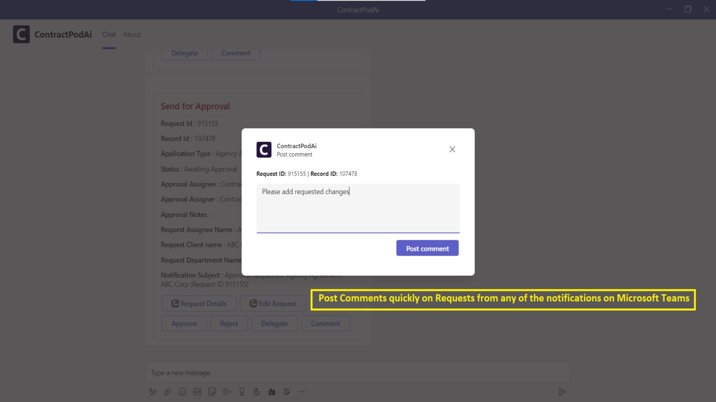Click the lower Delegate button beside Reject
The image size is (716, 402).
275,323
